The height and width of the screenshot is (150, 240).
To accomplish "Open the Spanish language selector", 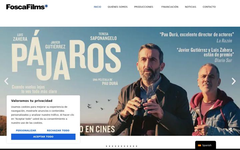I will [x=205, y=145].
